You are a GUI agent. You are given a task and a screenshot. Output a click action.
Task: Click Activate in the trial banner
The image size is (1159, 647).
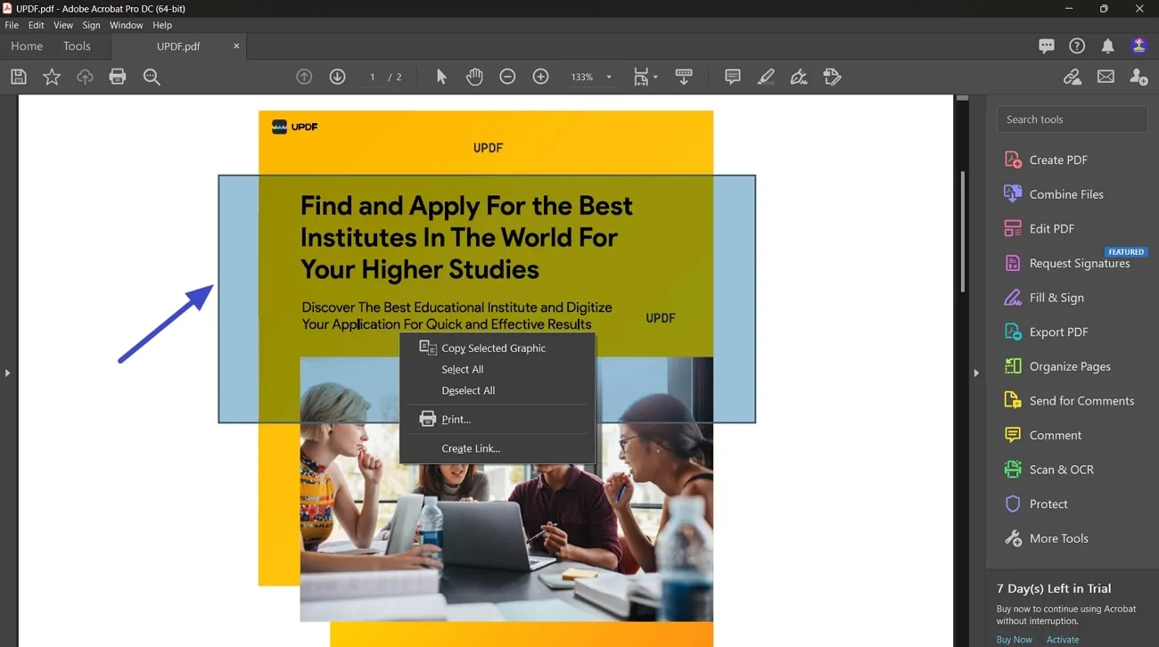coord(1063,639)
